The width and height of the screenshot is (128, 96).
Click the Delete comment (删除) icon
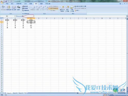[x=38, y=8]
